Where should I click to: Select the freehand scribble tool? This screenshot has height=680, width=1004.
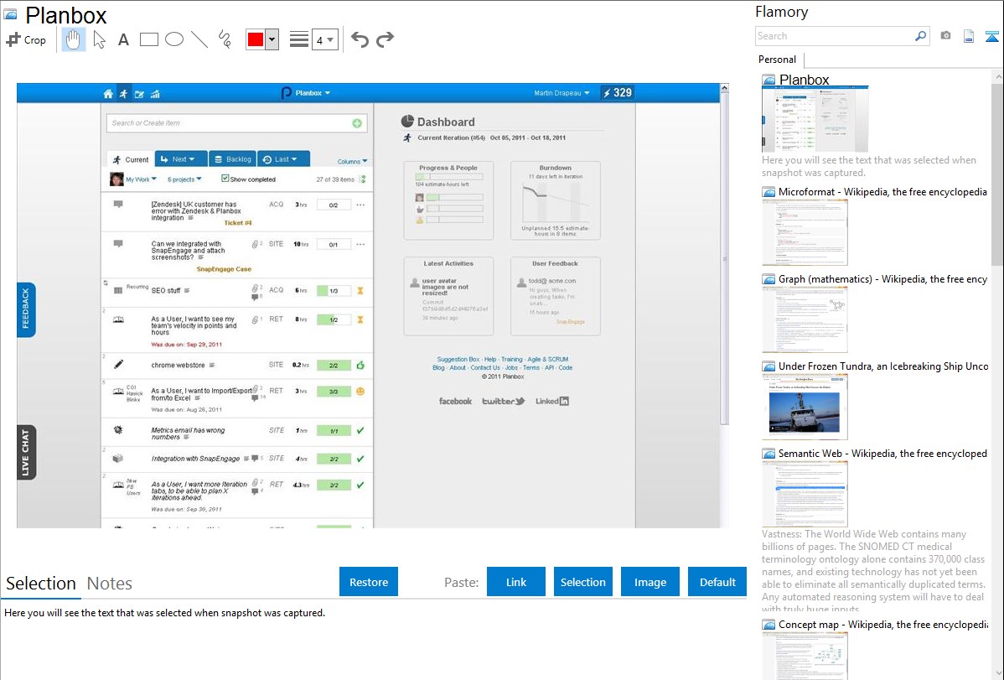click(225, 39)
